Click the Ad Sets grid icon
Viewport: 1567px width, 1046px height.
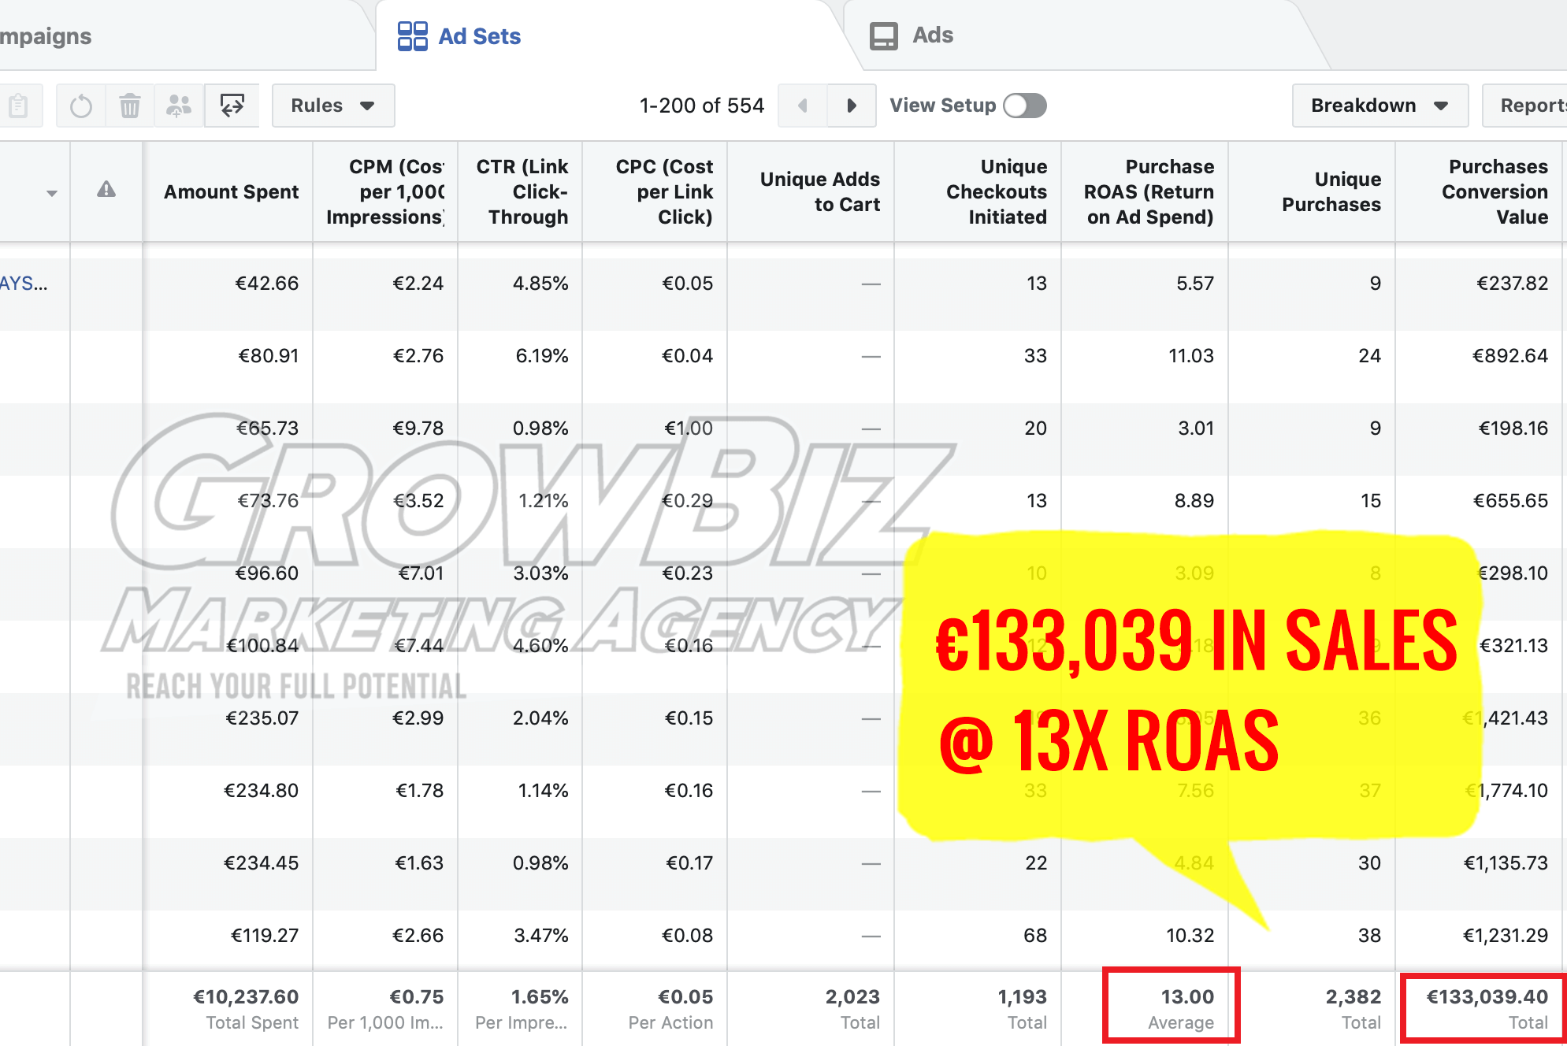coord(412,36)
